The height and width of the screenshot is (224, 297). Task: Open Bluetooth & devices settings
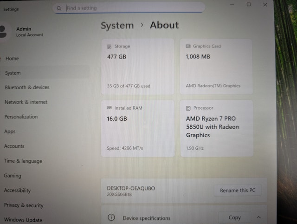click(27, 87)
